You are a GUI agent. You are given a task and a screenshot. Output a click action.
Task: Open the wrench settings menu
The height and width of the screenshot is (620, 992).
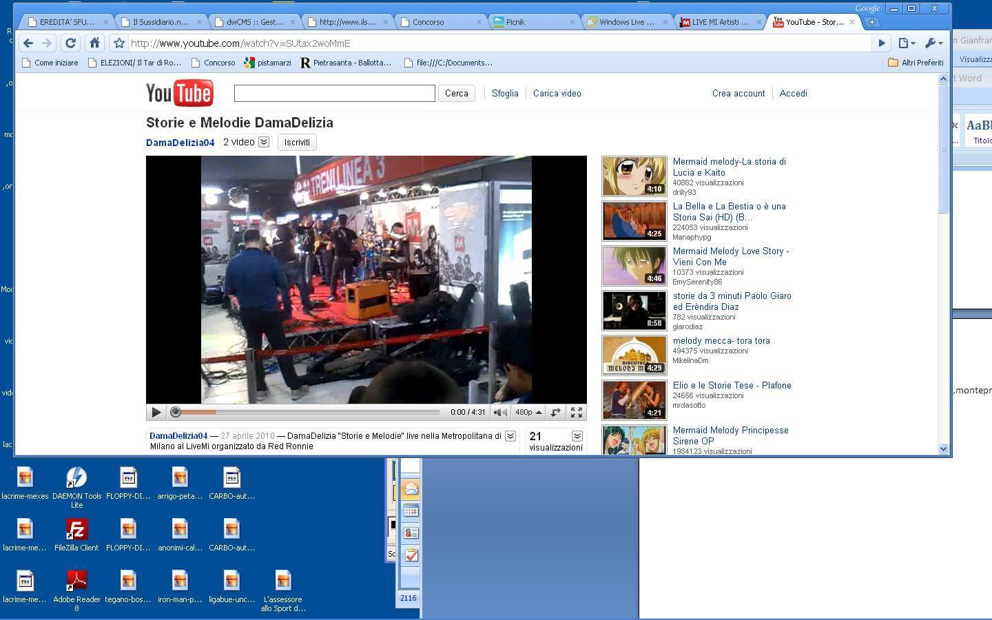[933, 43]
